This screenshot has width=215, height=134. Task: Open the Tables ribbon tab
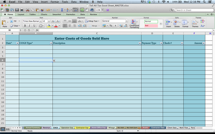coord(32,14)
